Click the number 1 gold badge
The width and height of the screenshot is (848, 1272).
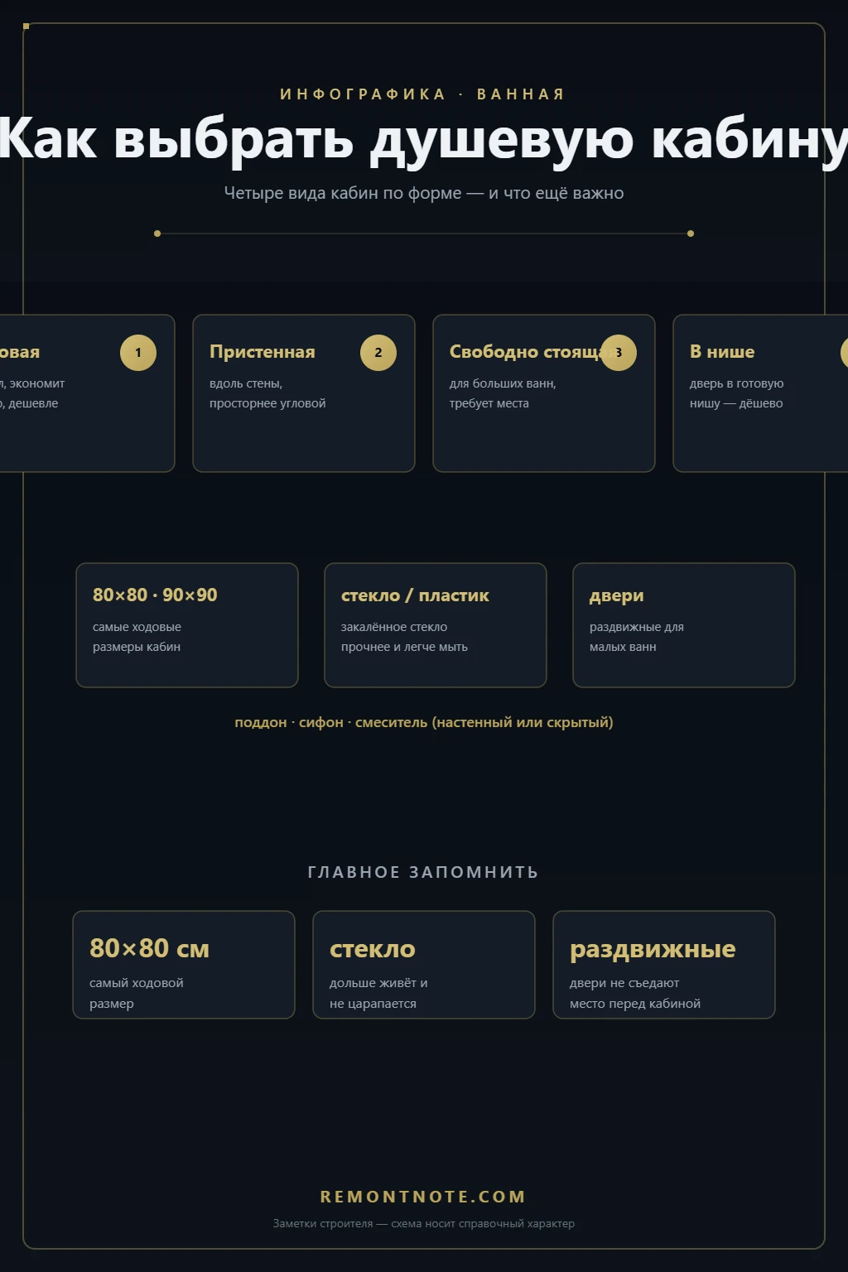(138, 353)
